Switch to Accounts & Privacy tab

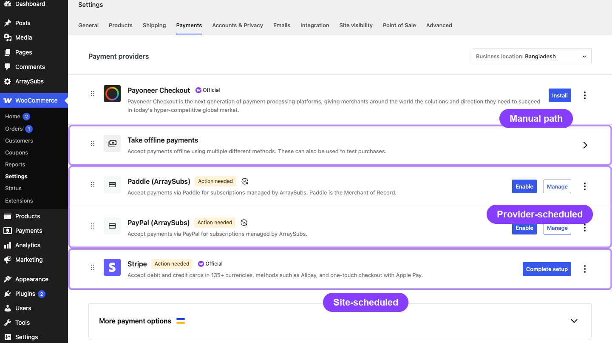(238, 25)
